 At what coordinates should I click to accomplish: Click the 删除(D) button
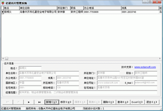click(108, 102)
